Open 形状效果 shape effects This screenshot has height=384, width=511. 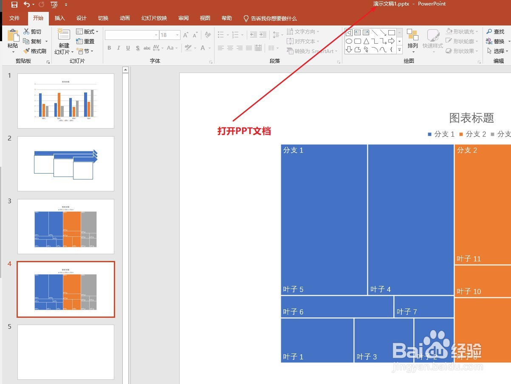(x=462, y=51)
